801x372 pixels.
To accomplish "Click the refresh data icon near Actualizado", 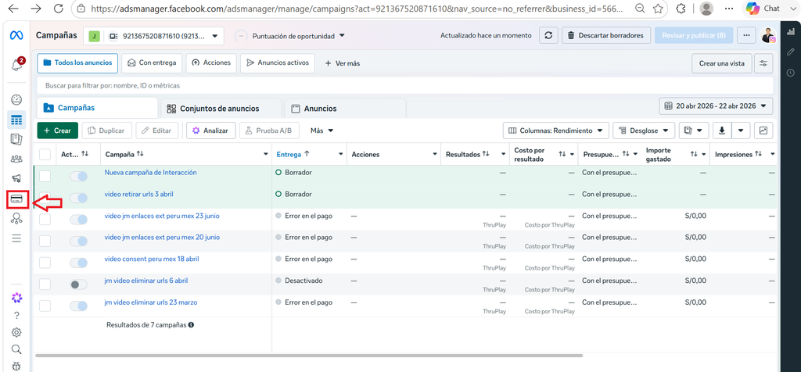I will point(548,36).
